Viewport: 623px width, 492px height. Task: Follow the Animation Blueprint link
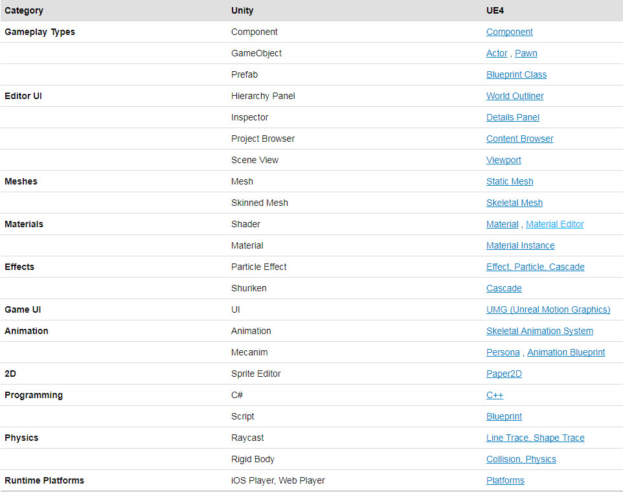pos(566,353)
